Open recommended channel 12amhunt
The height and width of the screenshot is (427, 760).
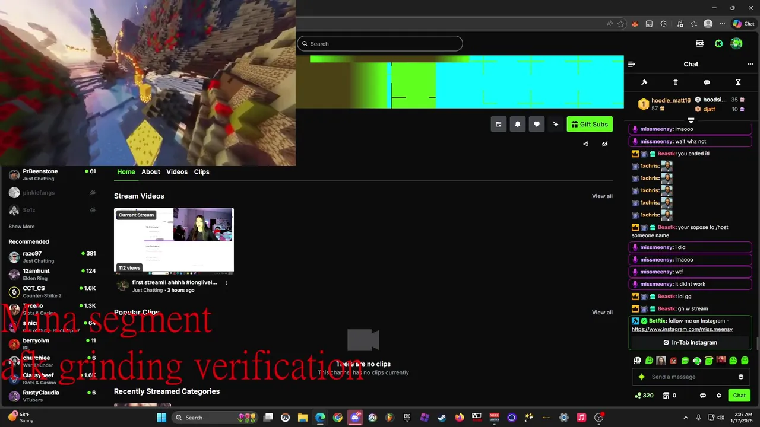click(x=52, y=274)
